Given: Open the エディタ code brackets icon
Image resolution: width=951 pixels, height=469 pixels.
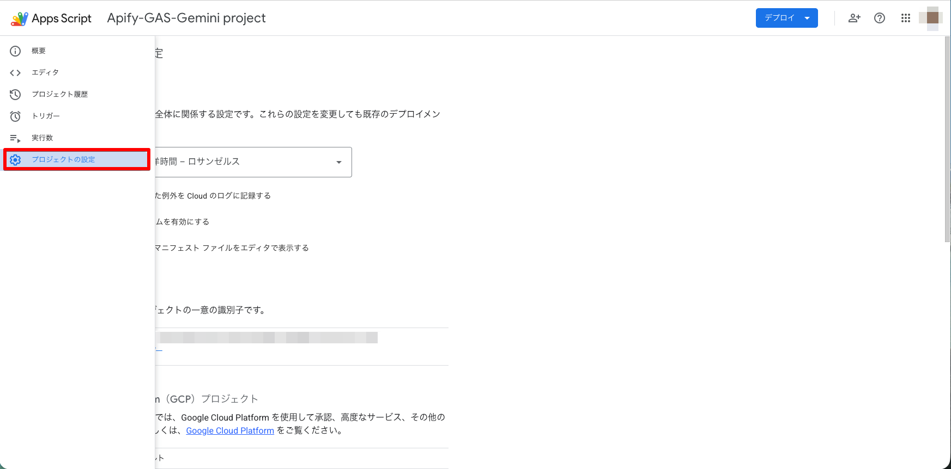Looking at the screenshot, I should click(15, 73).
